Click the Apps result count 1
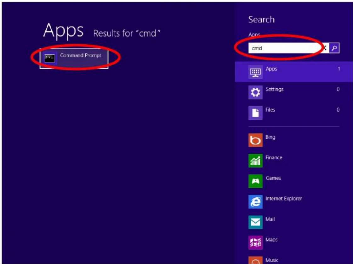 coord(339,69)
